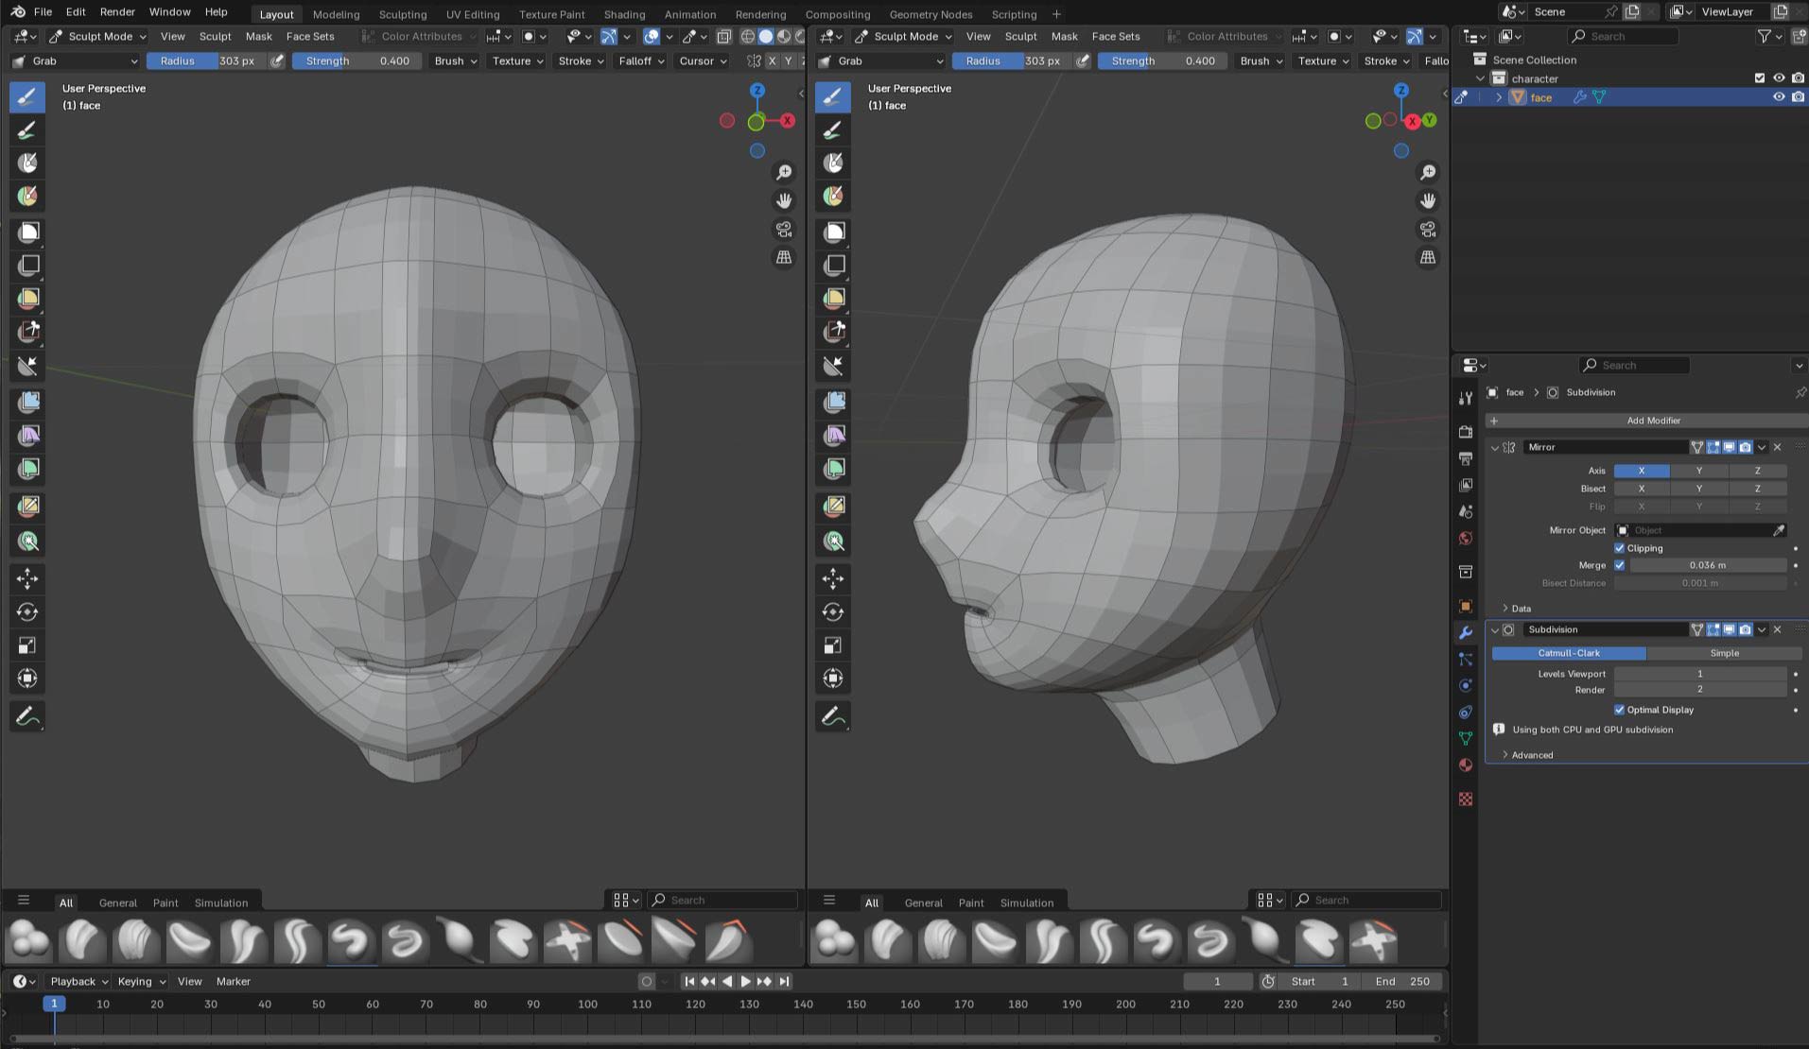This screenshot has width=1809, height=1049.
Task: Open the Face Sets menu in left viewport
Action: pos(310,36)
